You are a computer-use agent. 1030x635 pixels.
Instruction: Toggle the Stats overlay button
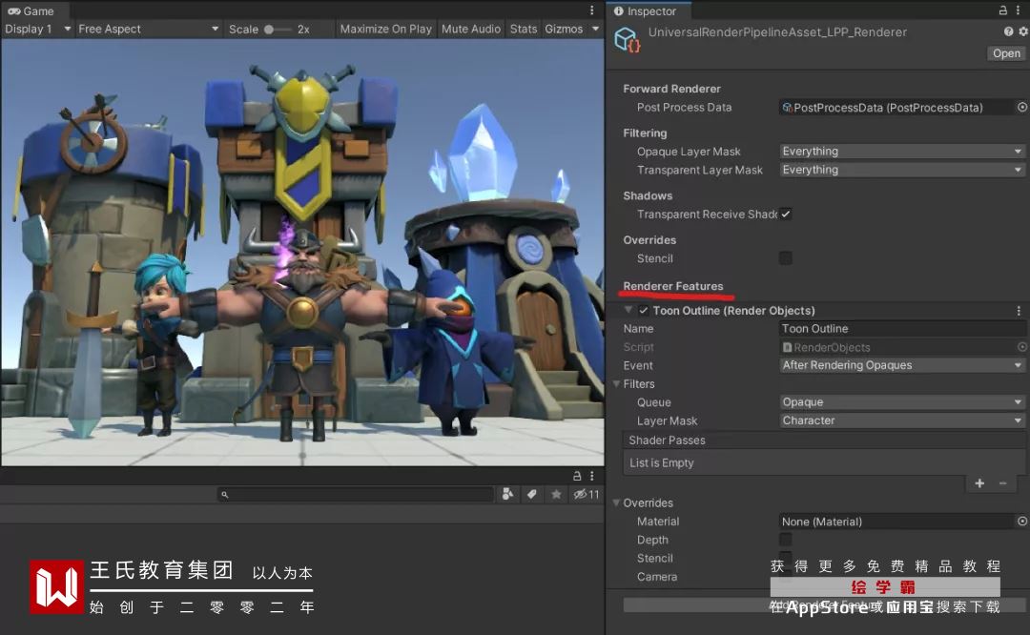coord(524,29)
